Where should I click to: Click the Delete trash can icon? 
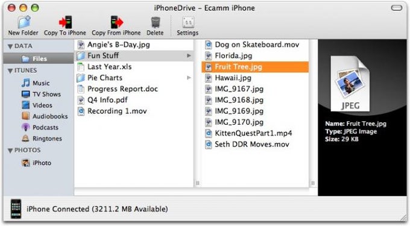pos(156,22)
